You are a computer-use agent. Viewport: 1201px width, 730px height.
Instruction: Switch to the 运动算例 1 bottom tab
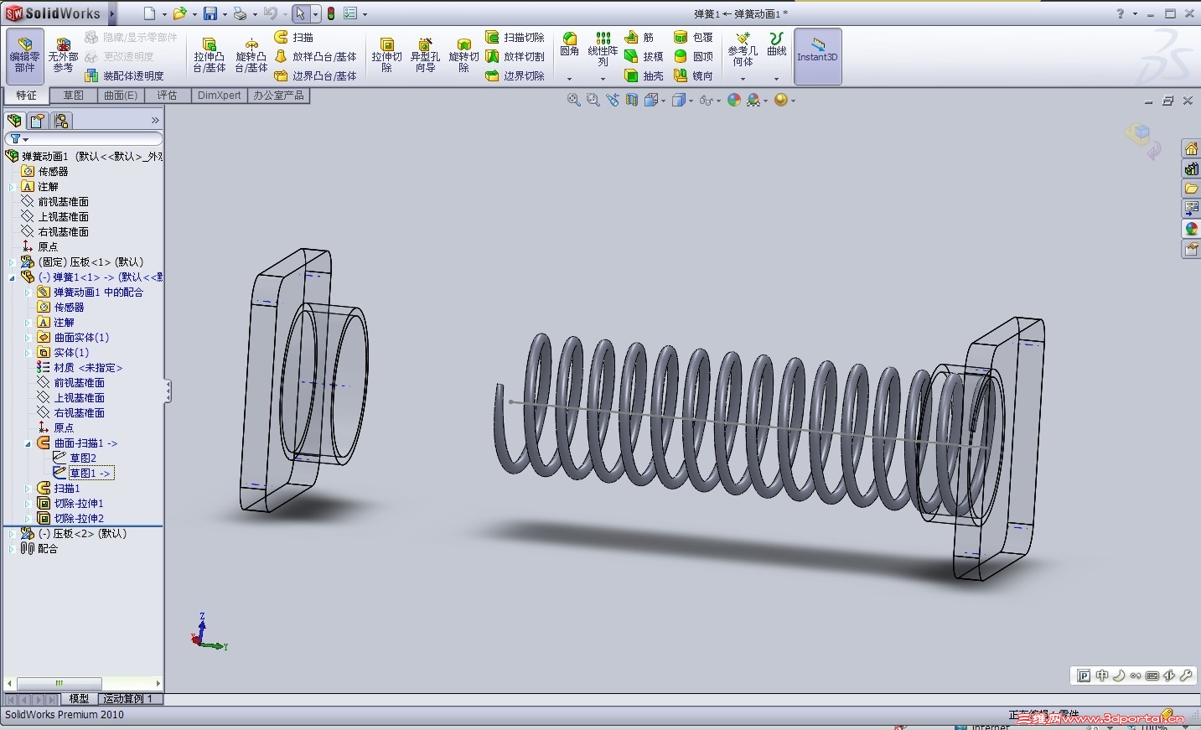[127, 698]
